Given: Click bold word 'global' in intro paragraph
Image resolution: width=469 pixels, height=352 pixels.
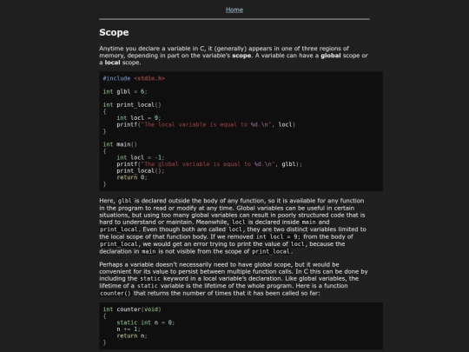Looking at the screenshot, I should pyautogui.click(x=331, y=56).
